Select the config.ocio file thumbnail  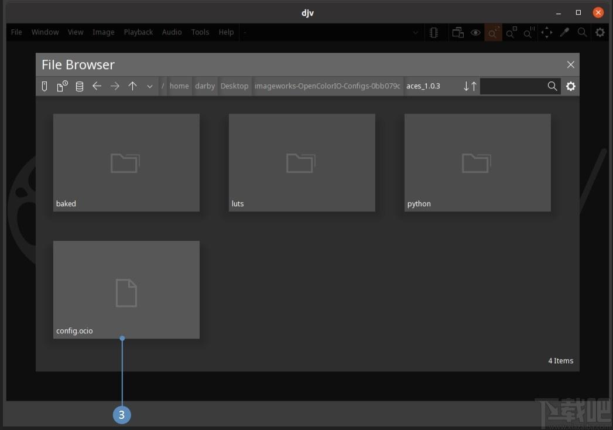coord(126,290)
